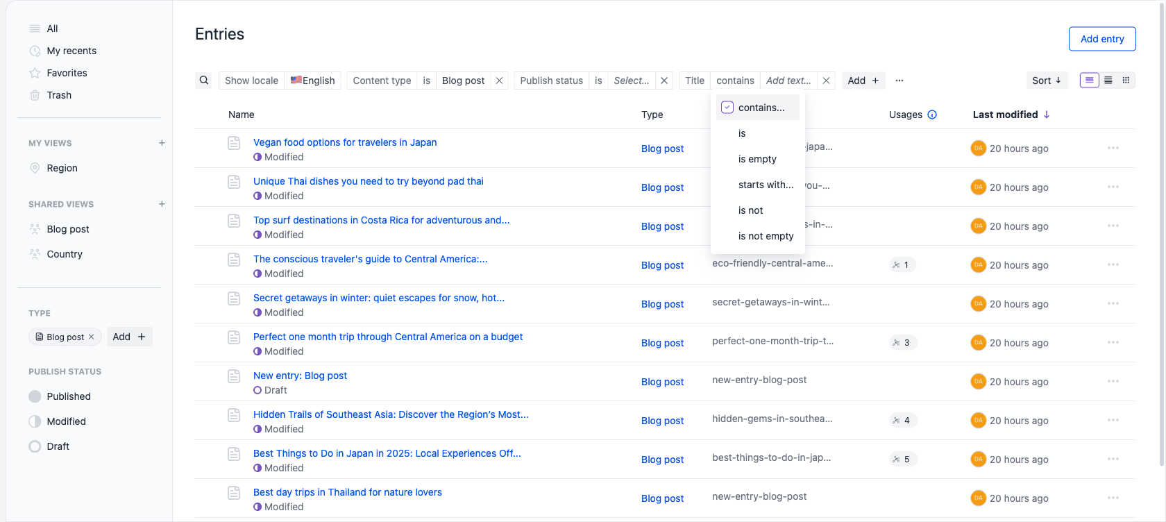This screenshot has height=522, width=1166.
Task: Add a new view under My Views
Action: point(162,143)
